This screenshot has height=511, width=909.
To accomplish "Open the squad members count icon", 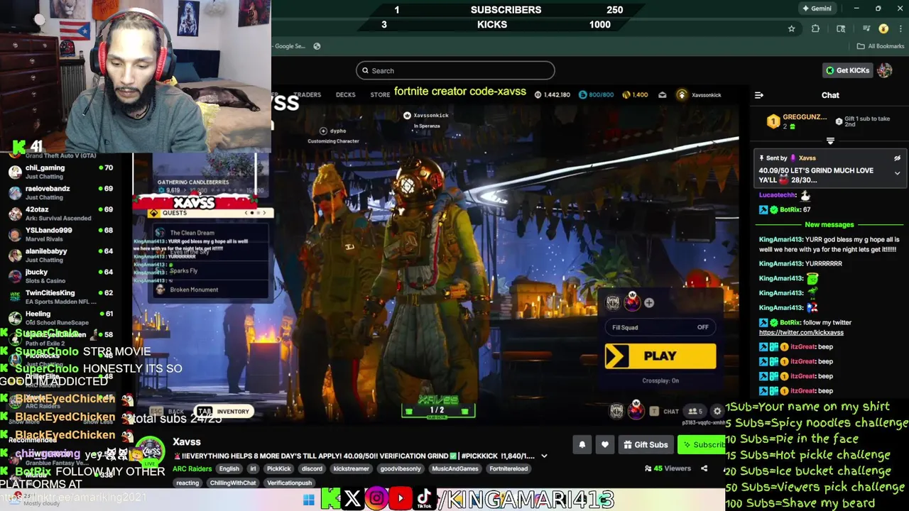I will (695, 411).
